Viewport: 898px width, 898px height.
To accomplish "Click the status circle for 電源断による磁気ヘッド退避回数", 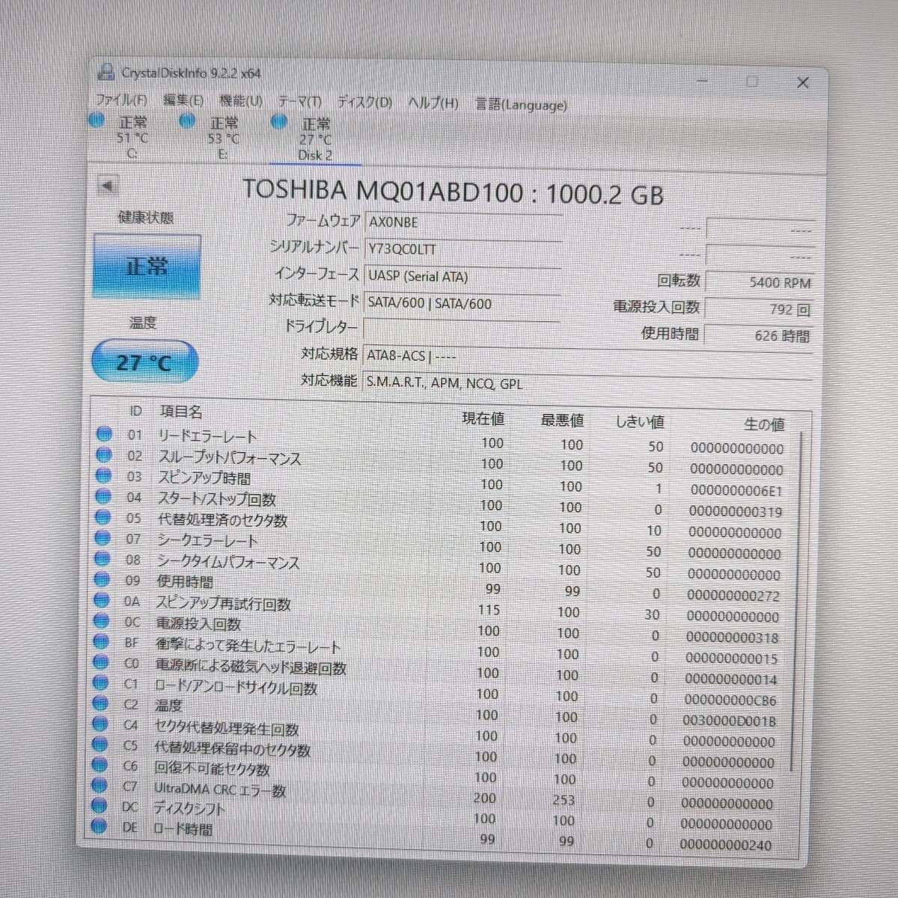I will tap(100, 662).
